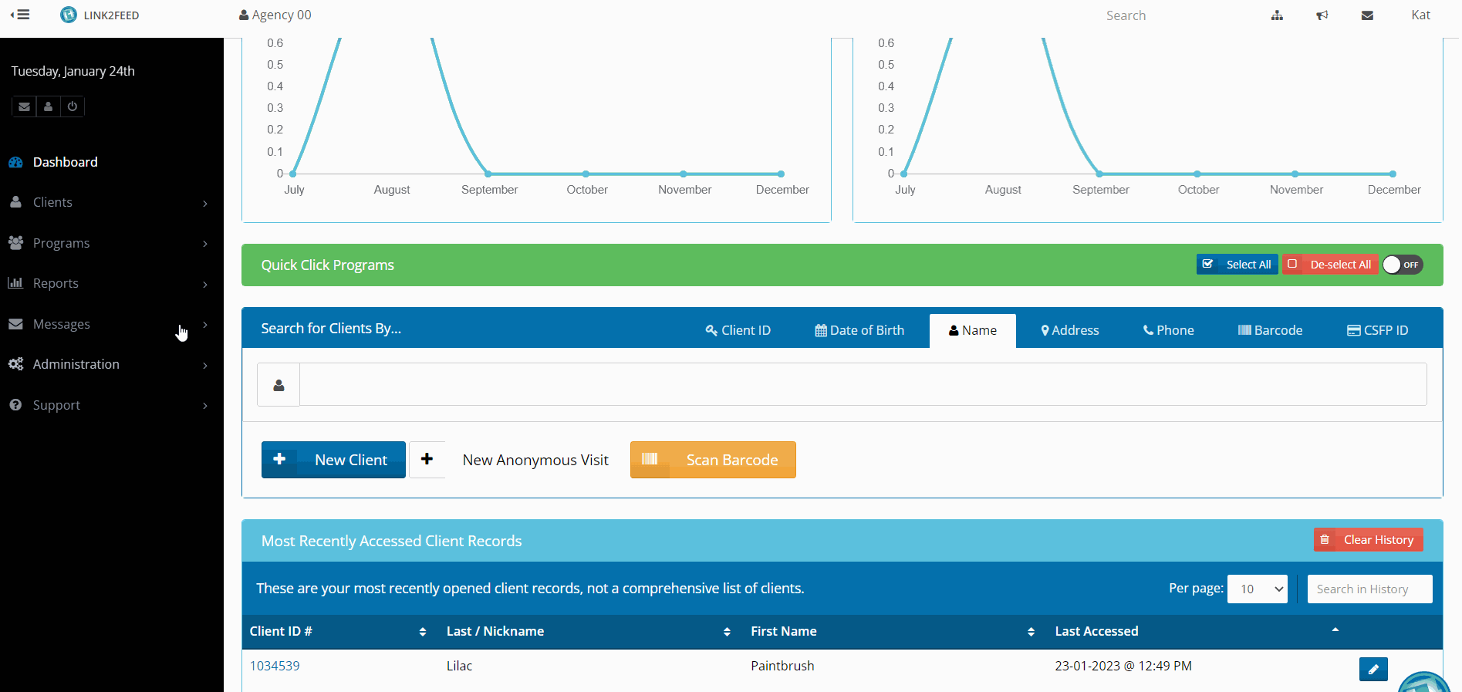Image resolution: width=1462 pixels, height=692 pixels.
Task: Click the sidebar envelope icon under date
Action: (x=24, y=106)
